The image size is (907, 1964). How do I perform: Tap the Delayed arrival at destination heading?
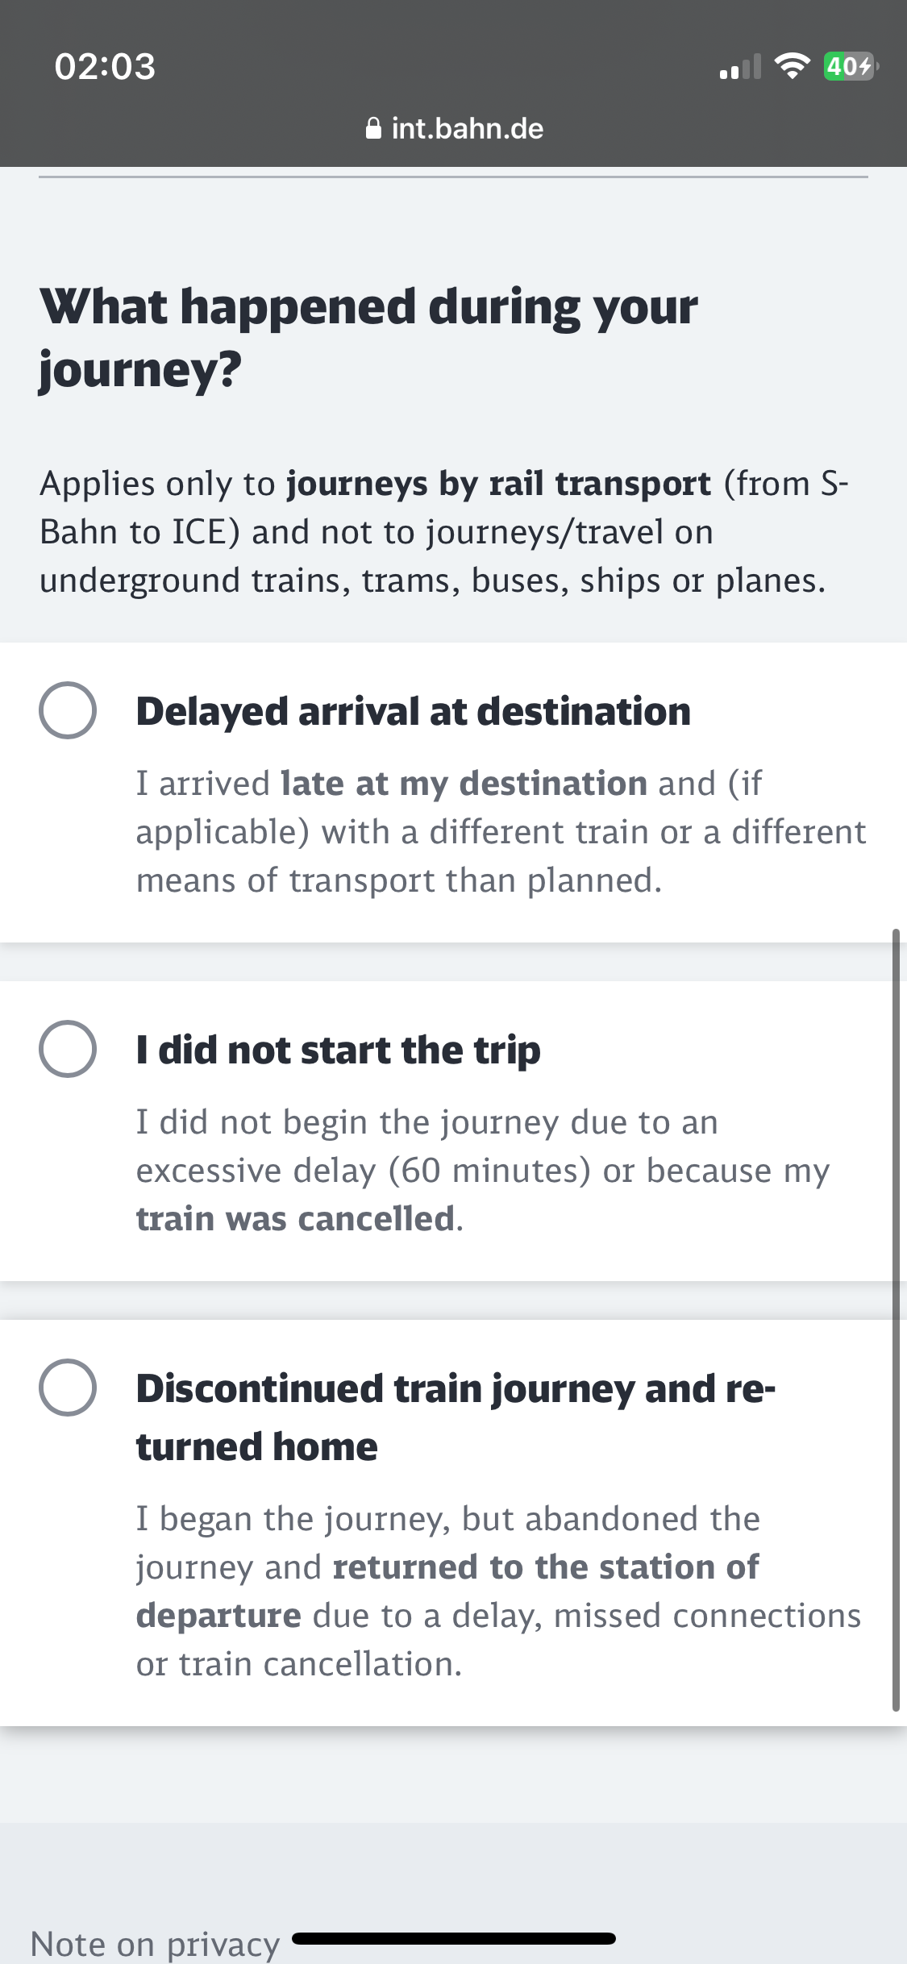pos(413,711)
